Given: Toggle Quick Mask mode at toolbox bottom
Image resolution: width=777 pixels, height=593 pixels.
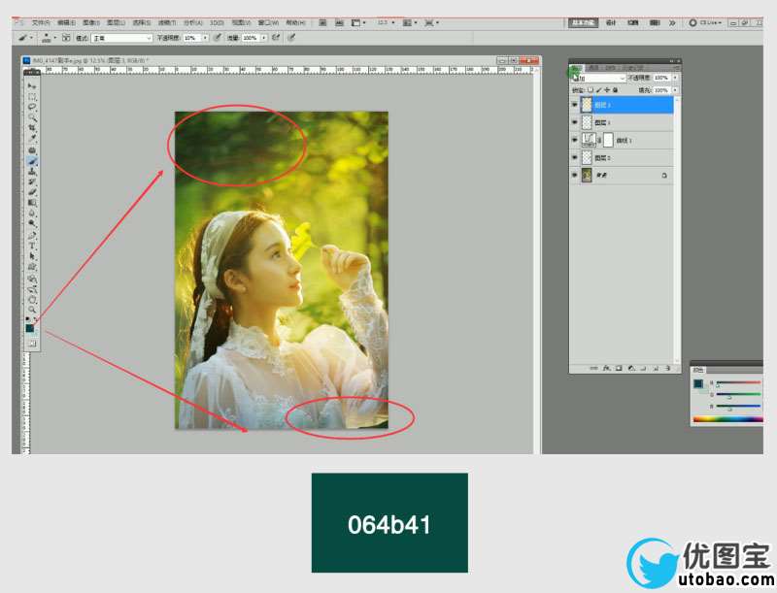Looking at the screenshot, I should point(32,343).
